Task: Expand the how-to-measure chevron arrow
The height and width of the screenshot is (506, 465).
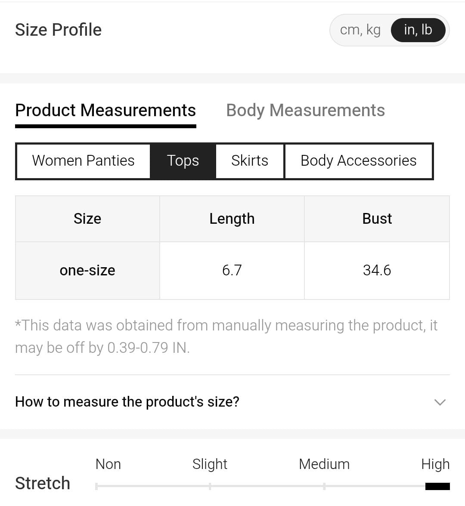Action: tap(440, 402)
